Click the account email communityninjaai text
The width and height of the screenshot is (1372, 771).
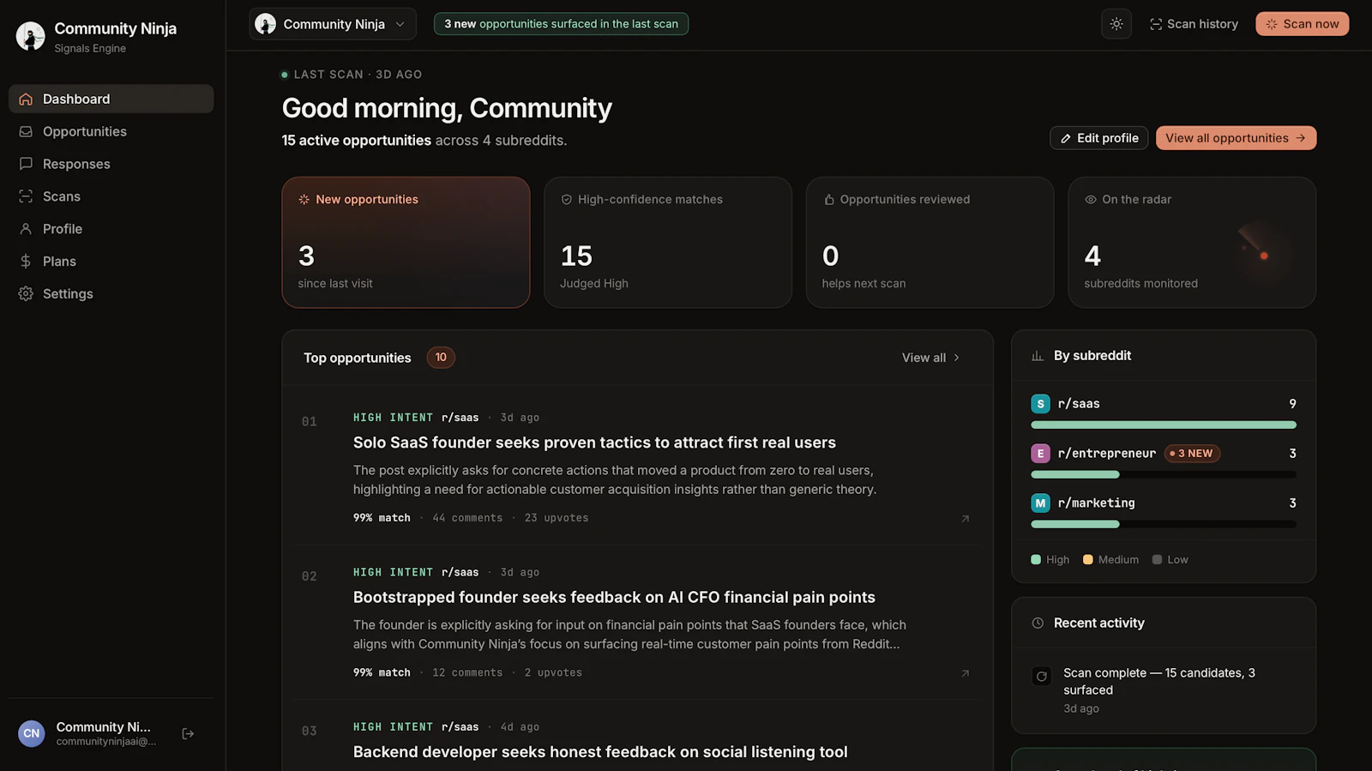(106, 742)
